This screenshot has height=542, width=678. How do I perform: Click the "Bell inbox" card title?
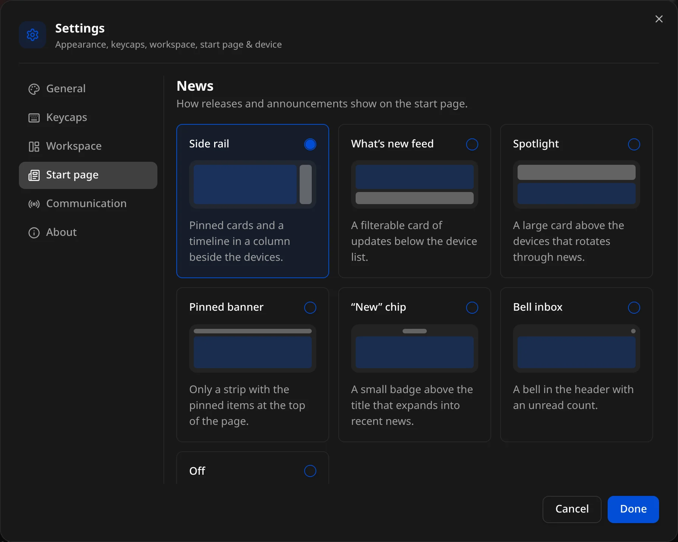(538, 307)
